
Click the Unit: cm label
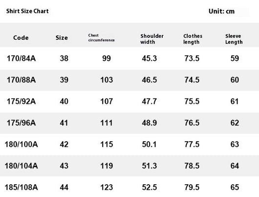click(221, 11)
